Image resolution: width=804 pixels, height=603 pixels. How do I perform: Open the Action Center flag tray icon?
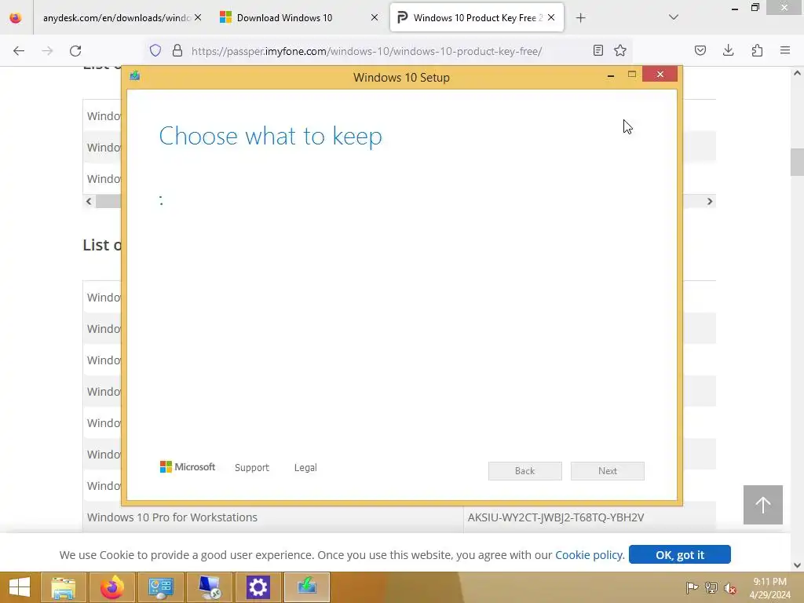(x=692, y=587)
